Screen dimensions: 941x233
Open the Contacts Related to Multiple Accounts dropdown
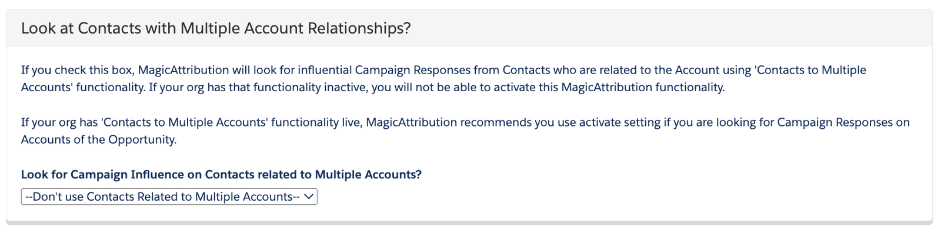(x=169, y=197)
